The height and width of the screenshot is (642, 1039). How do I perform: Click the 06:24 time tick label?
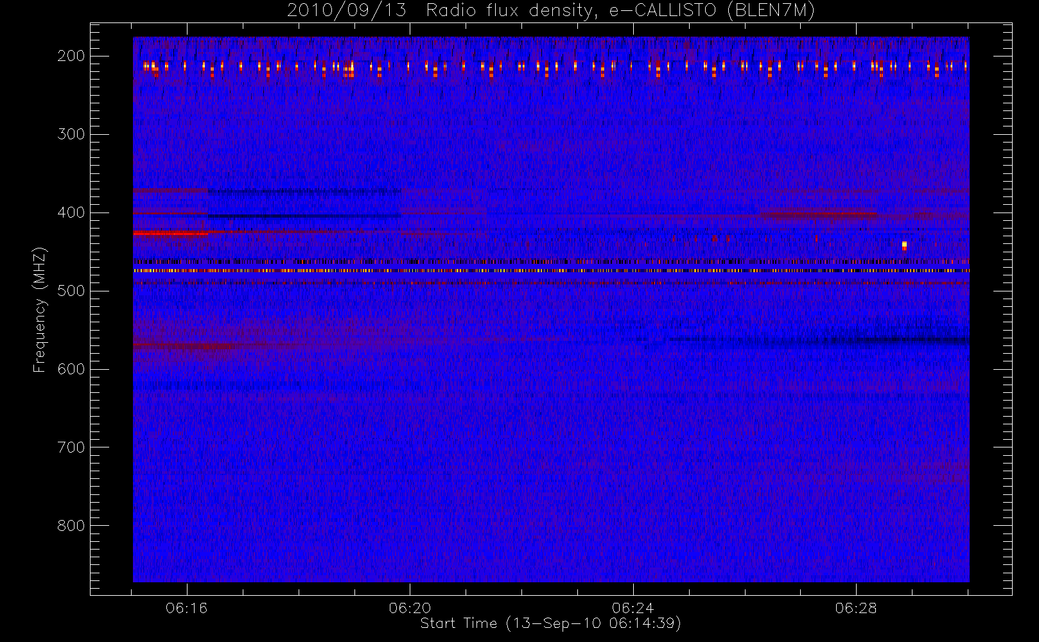[633, 608]
